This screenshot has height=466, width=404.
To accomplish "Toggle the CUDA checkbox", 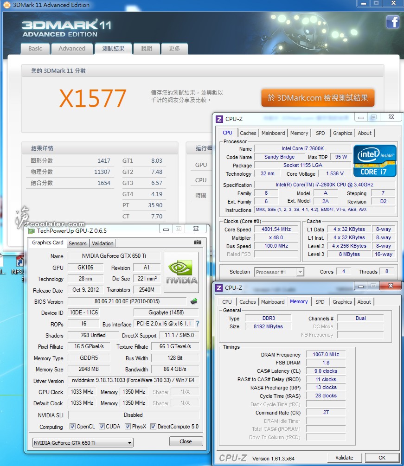I will point(102,427).
